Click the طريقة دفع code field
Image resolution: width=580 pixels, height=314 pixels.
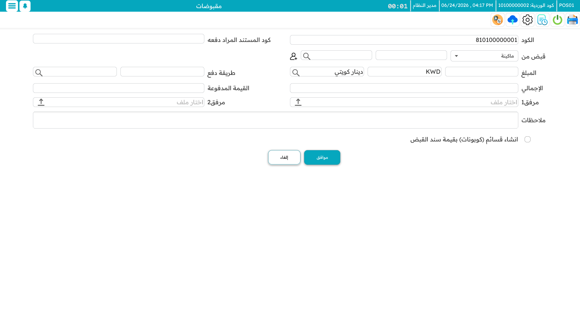click(162, 72)
